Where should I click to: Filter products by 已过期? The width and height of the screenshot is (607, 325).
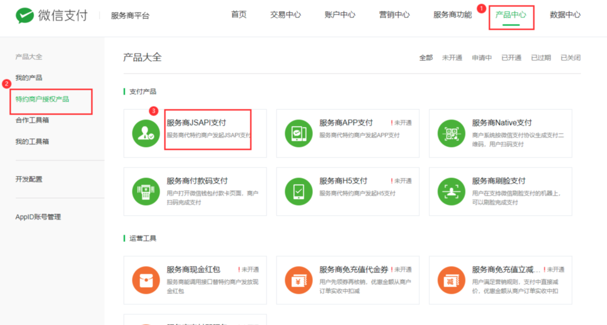541,58
